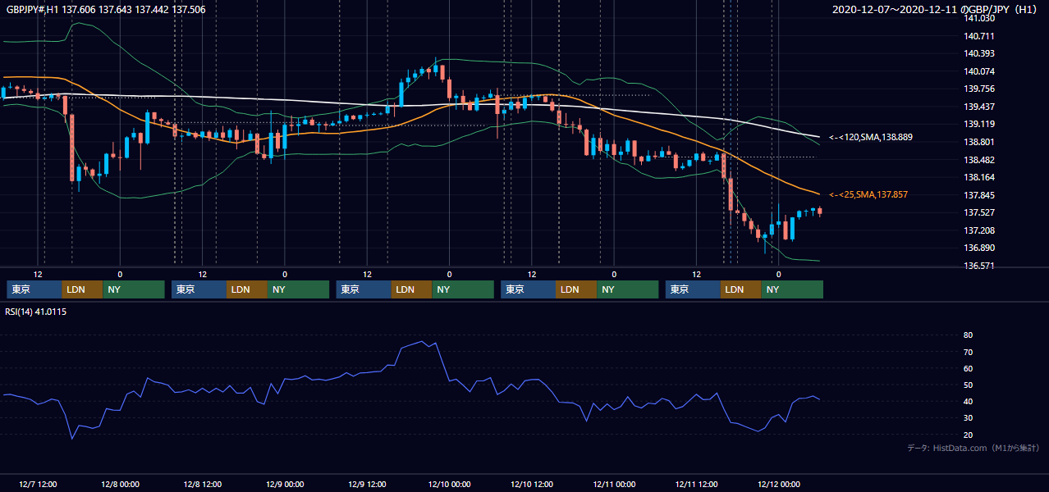Click the 137.208 price axis label
Viewport: 1049px width, 492px height.
click(979, 230)
